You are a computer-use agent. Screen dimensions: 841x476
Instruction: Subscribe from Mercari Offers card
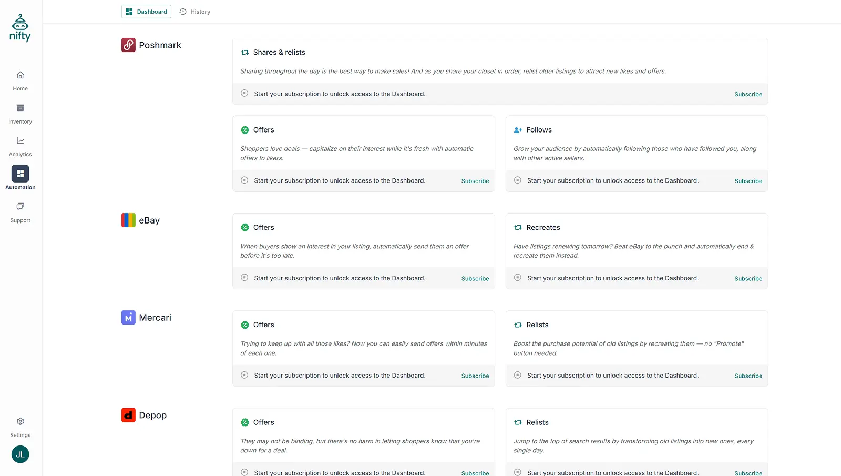tap(475, 376)
